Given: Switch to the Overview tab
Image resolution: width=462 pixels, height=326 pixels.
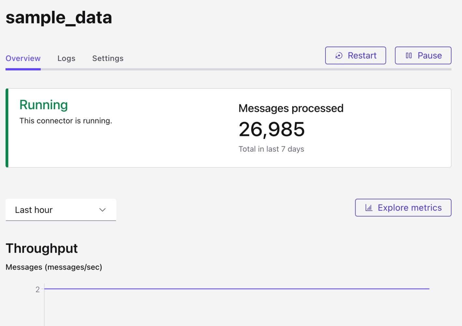Looking at the screenshot, I should click(x=23, y=58).
